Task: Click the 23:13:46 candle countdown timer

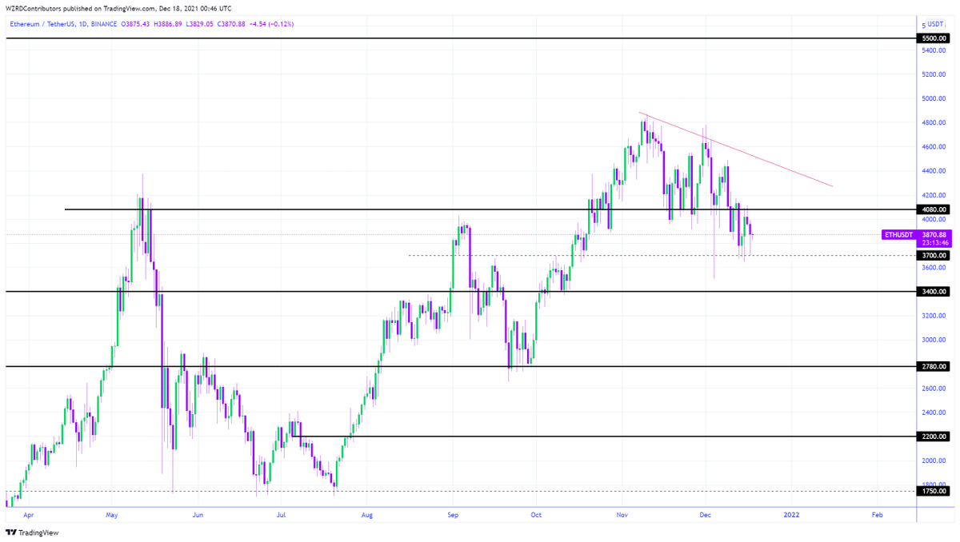Action: [x=934, y=242]
